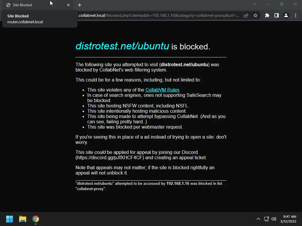
Task: Restore down the Chrome window
Action: click(x=282, y=4)
